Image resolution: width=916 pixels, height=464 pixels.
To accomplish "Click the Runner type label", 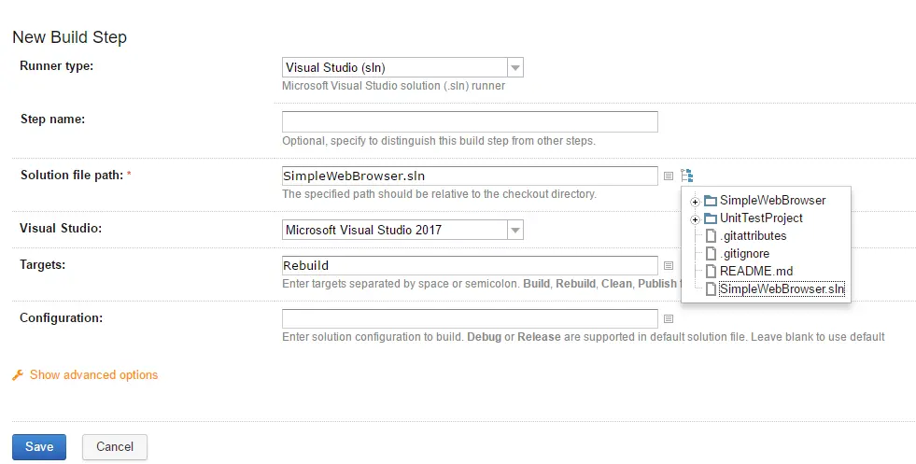I will (x=56, y=66).
